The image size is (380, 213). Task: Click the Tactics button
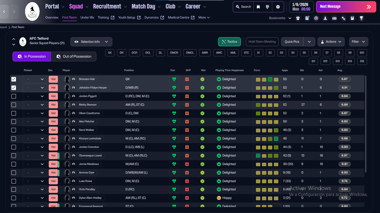pyautogui.click(x=229, y=42)
